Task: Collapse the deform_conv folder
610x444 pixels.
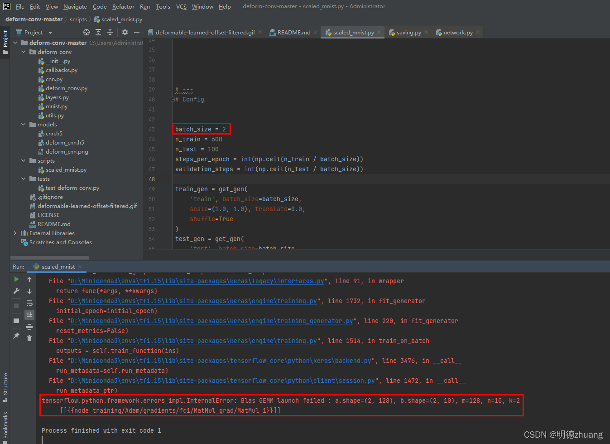Action: pyautogui.click(x=24, y=52)
